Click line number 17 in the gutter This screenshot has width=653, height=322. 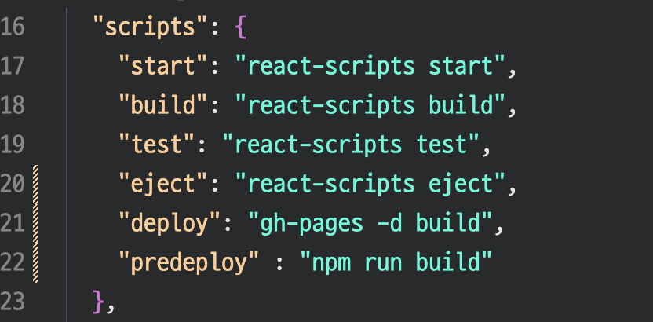tap(12, 67)
